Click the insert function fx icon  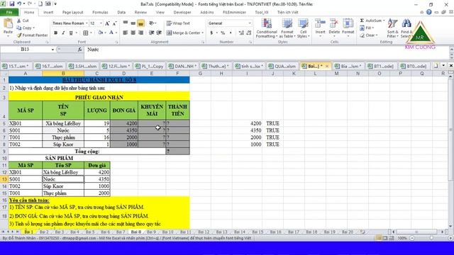(79, 50)
